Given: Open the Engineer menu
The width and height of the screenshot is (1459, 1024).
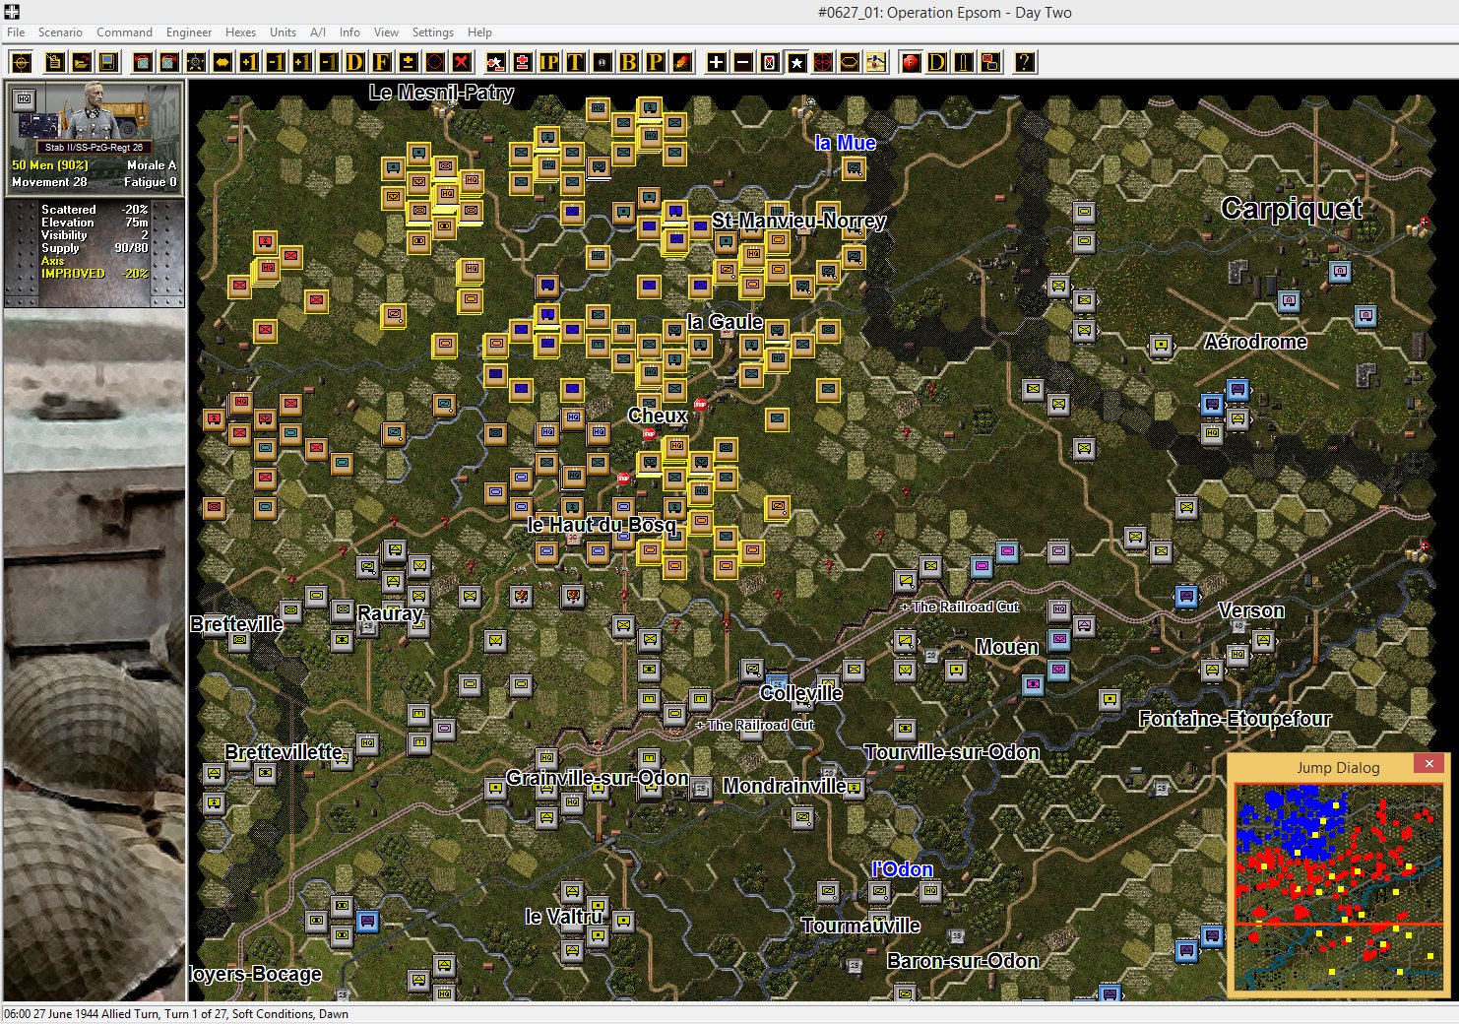Looking at the screenshot, I should click(189, 32).
